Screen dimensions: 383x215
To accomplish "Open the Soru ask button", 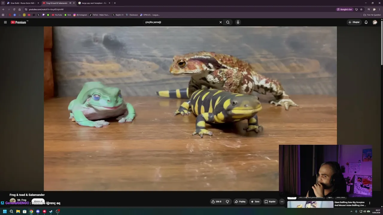I will click(x=255, y=202).
